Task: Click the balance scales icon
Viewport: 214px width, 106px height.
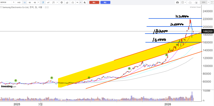Action: pos(73,3)
